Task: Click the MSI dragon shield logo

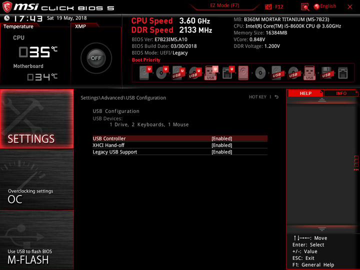Action: [x=7, y=7]
